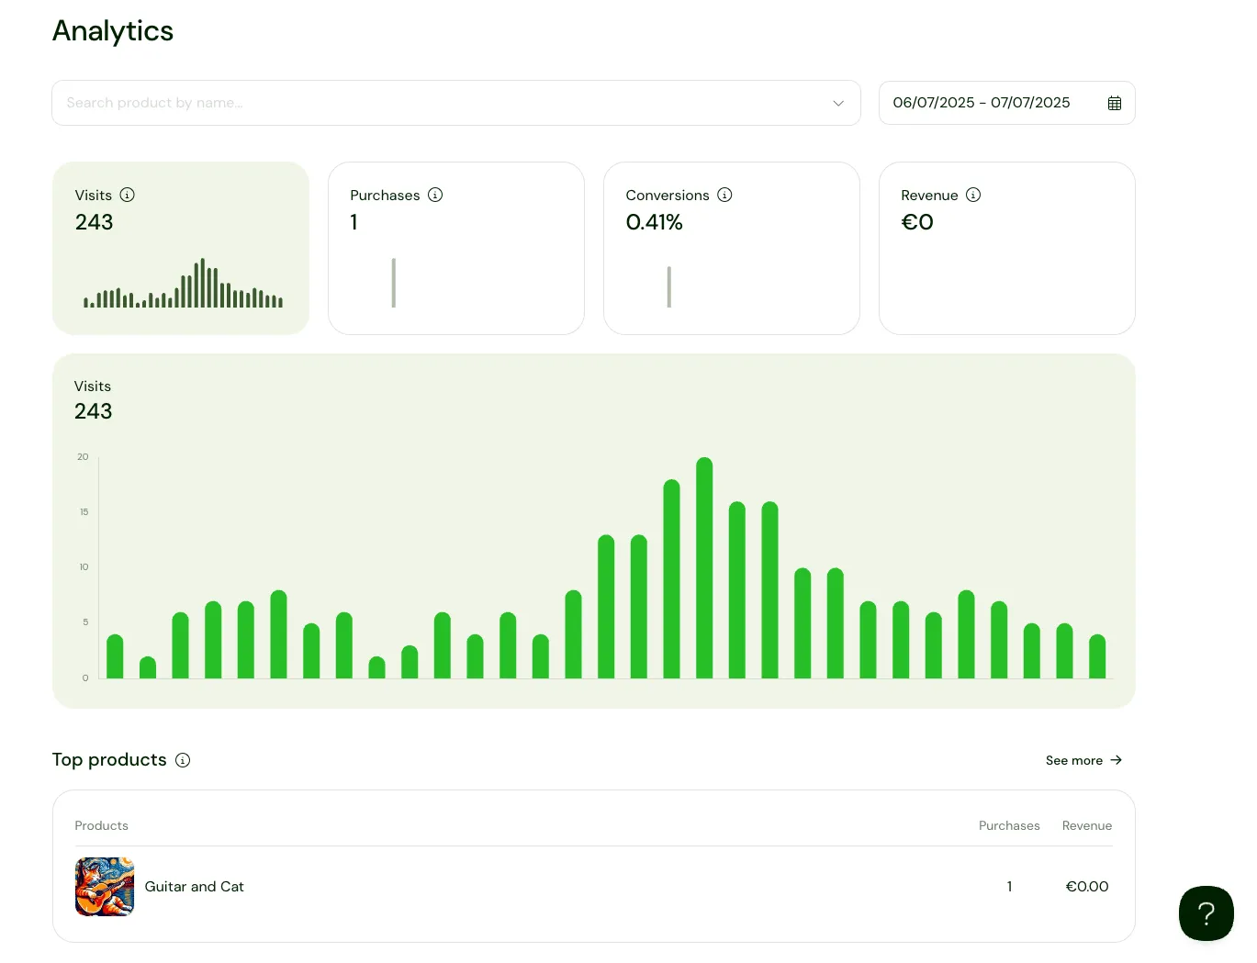Click the mini bar chart in Visits card

pos(184,283)
